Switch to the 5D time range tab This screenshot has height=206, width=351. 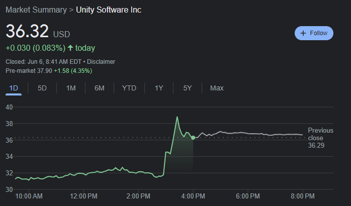coord(42,88)
